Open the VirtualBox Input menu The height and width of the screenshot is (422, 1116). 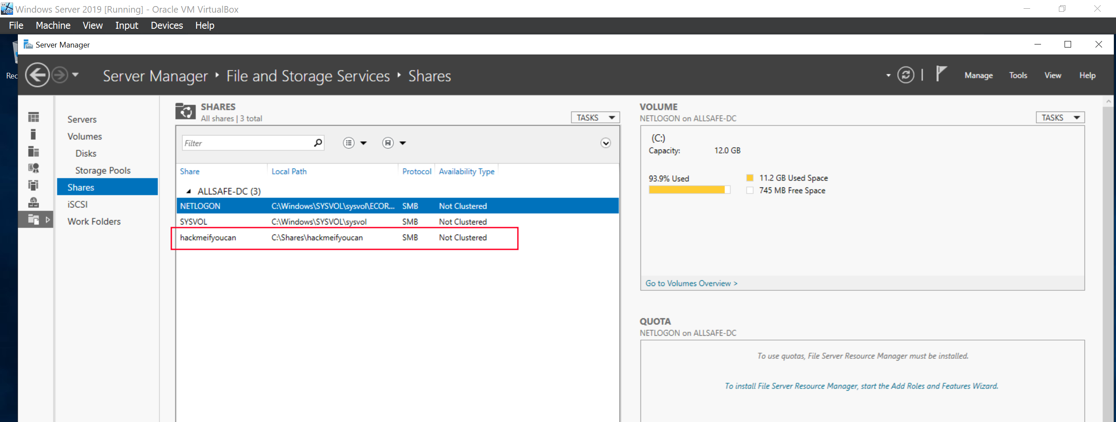[x=126, y=25]
